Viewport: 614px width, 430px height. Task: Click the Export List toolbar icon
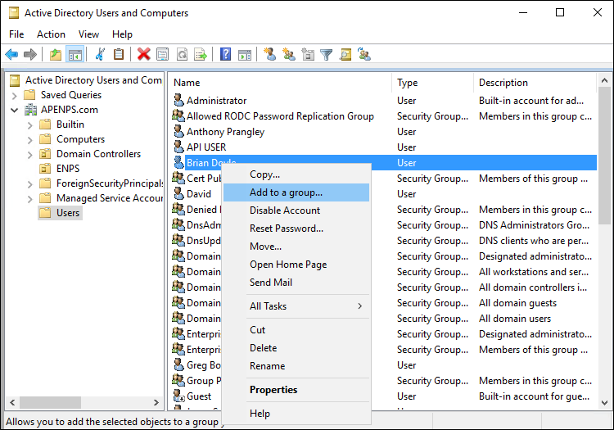pos(201,54)
